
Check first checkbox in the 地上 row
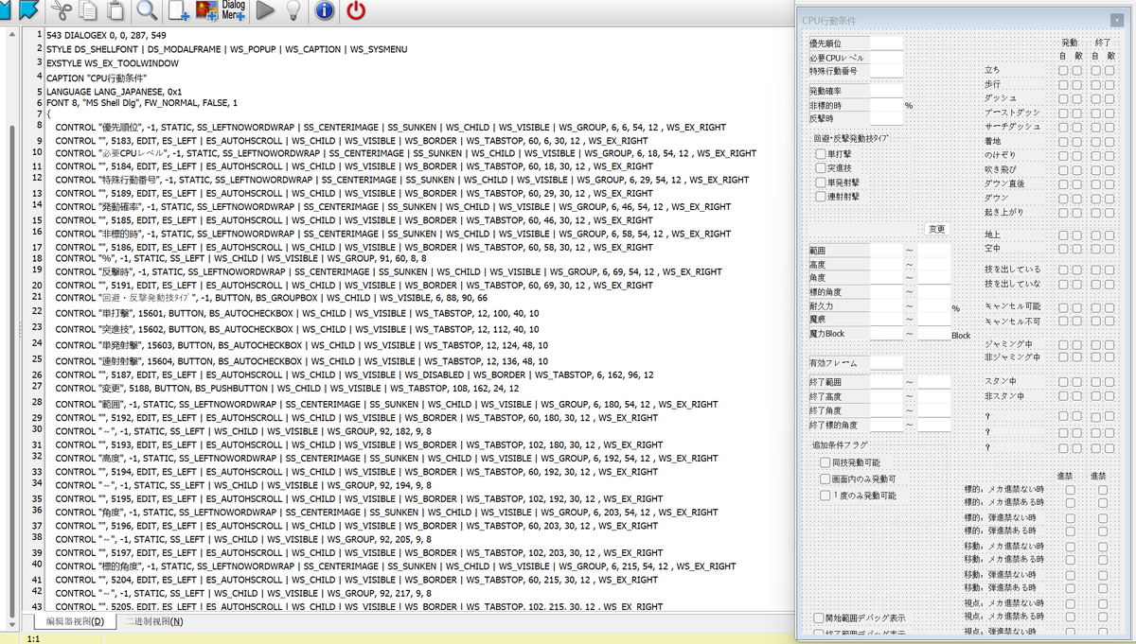click(x=1064, y=235)
